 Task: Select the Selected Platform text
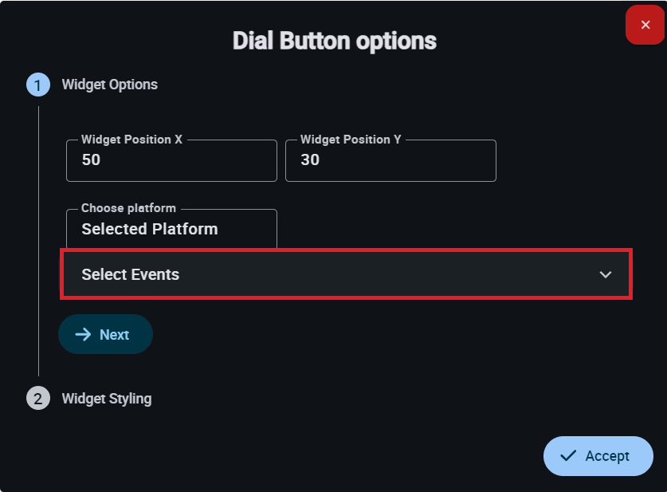pos(150,229)
